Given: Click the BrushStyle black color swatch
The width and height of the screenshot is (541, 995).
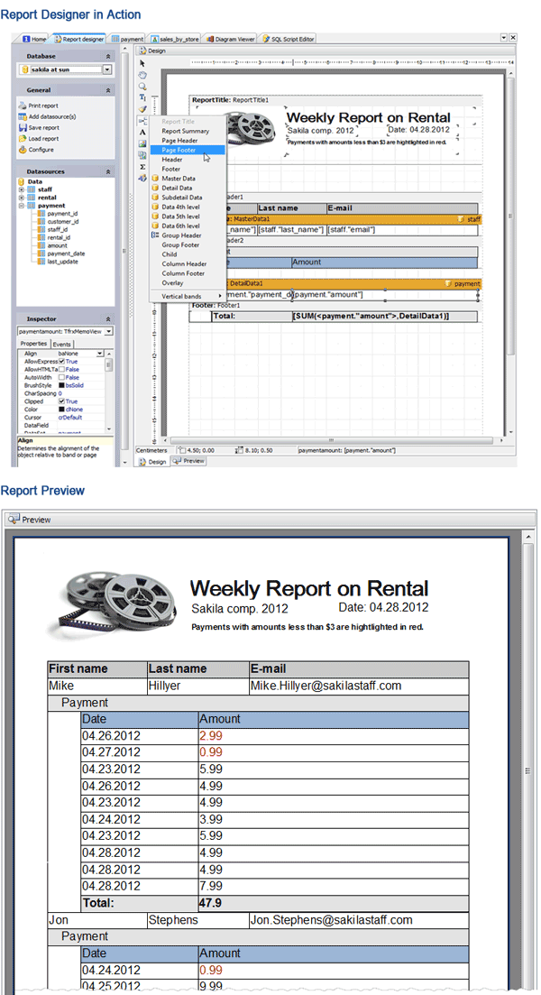Looking at the screenshot, I should (61, 385).
